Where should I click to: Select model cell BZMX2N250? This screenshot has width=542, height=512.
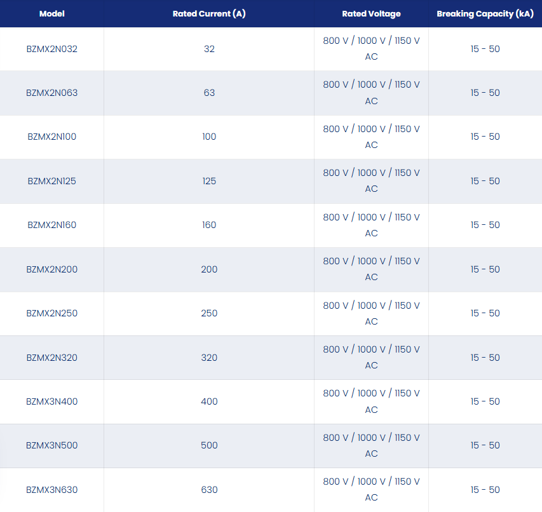click(x=52, y=313)
